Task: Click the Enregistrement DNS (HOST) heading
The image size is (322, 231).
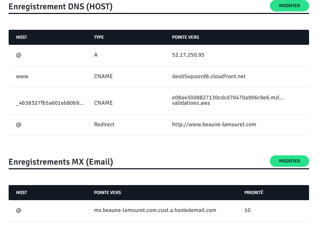Action: 60,7
